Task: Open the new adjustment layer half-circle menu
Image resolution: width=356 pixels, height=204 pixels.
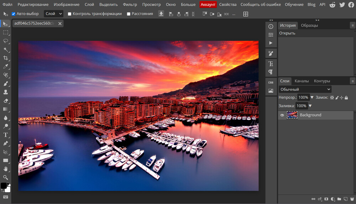Action: (x=333, y=199)
